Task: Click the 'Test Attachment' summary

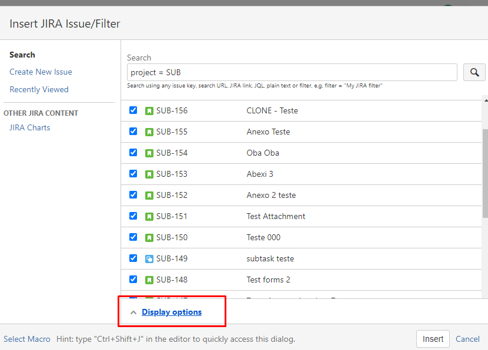Action: [276, 216]
